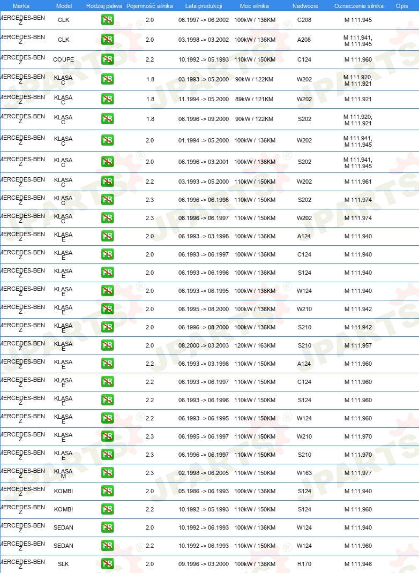Click the fuel icon in the Klasa E 2.2 W124 row
Screen dimensions: 419x573
(x=108, y=418)
